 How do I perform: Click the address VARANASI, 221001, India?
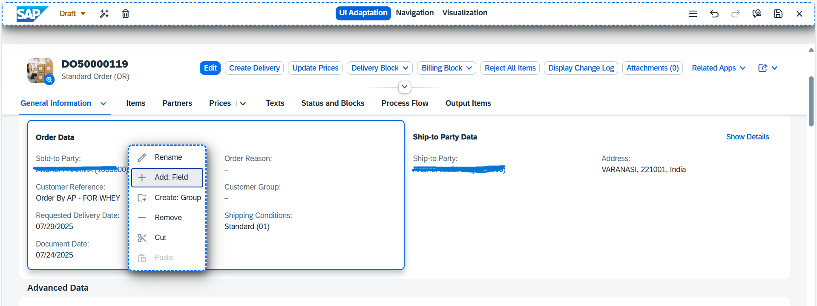pyautogui.click(x=644, y=170)
